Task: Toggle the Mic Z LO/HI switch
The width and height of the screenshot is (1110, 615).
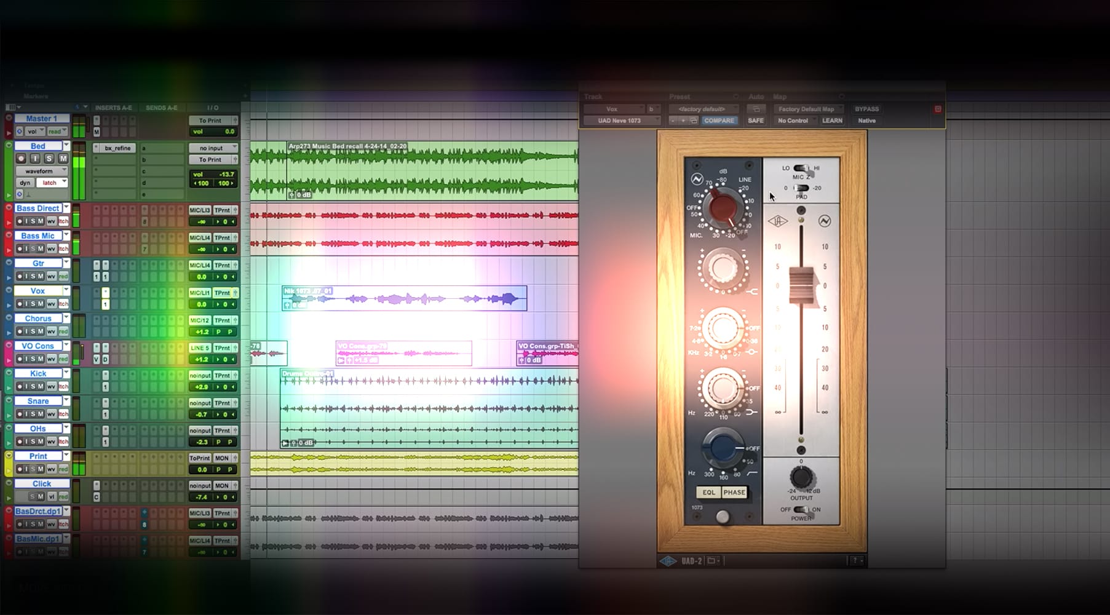Action: pyautogui.click(x=801, y=168)
